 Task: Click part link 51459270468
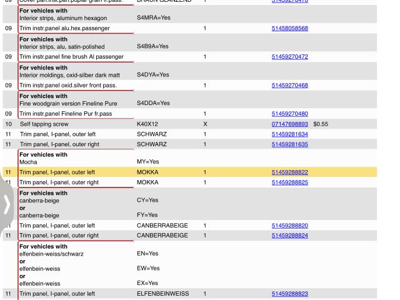pos(289,85)
